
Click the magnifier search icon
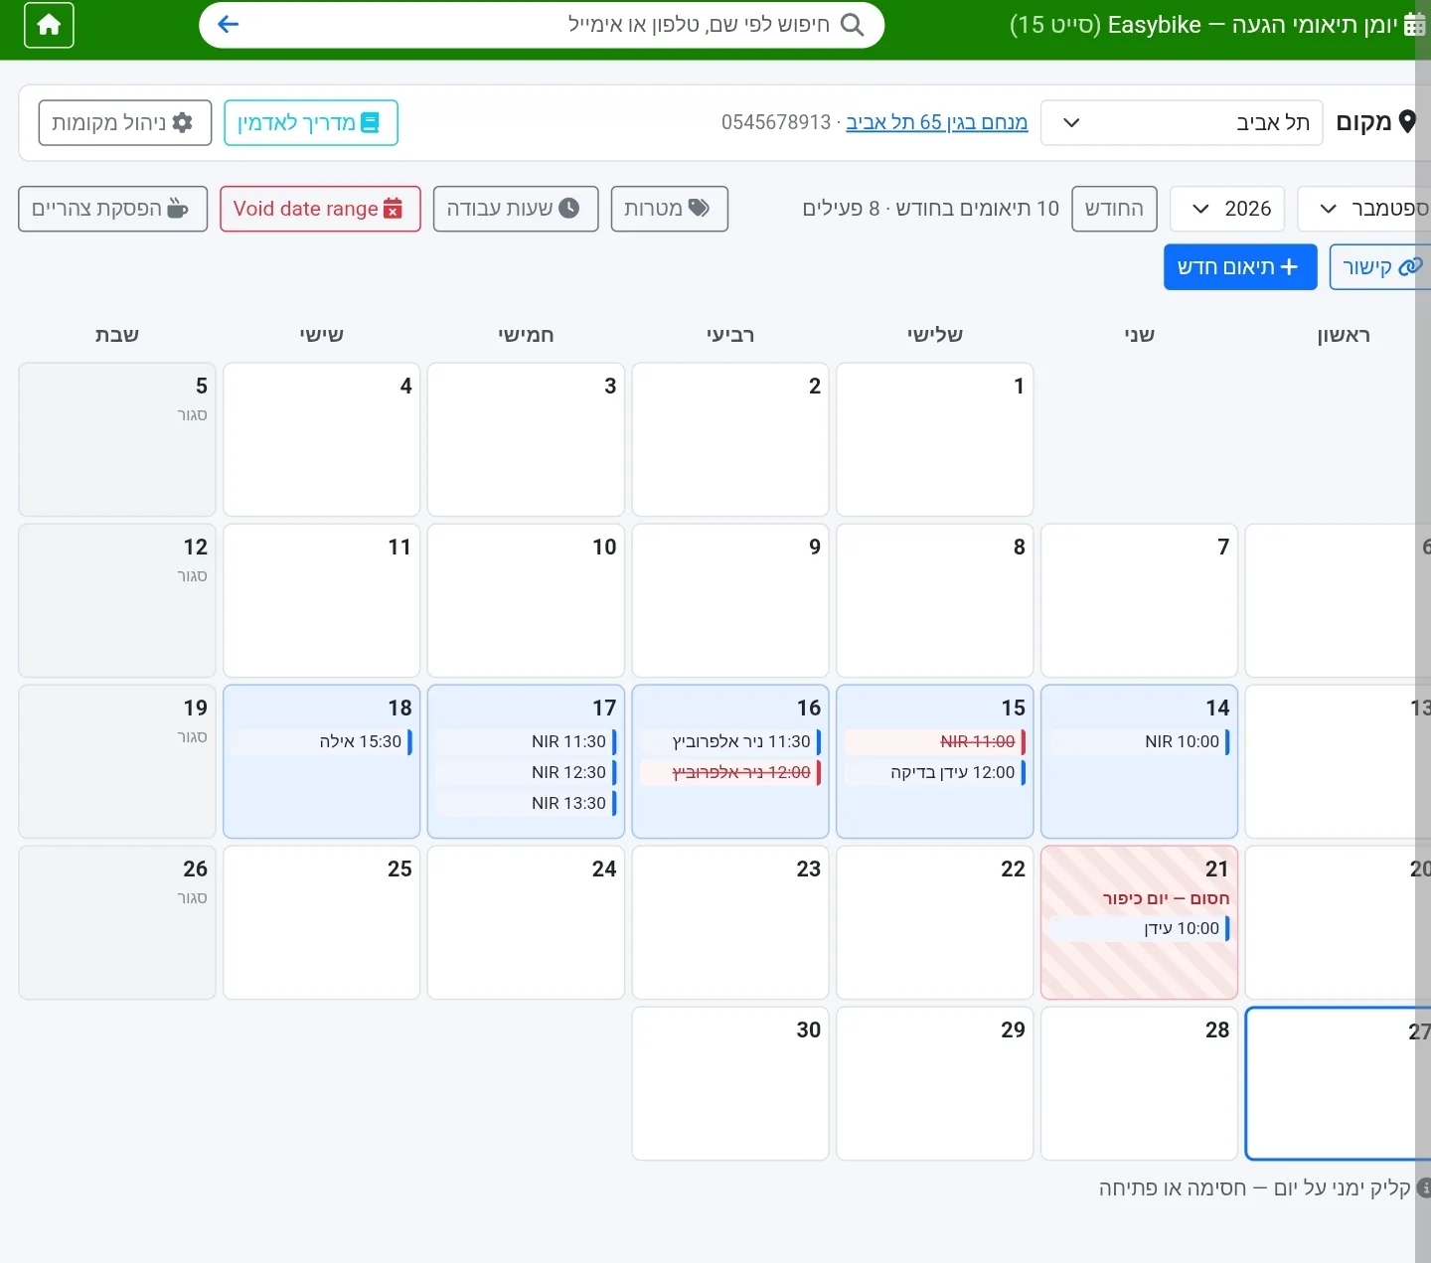853,25
